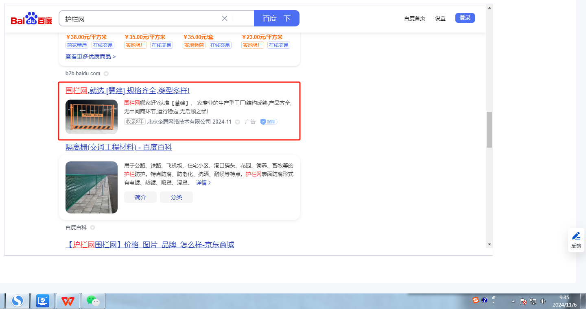Open 设置 in the page header
This screenshot has height=309, width=586.
(x=440, y=18)
